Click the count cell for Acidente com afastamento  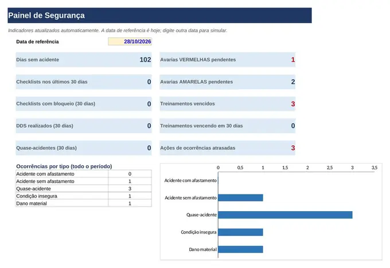pos(130,174)
